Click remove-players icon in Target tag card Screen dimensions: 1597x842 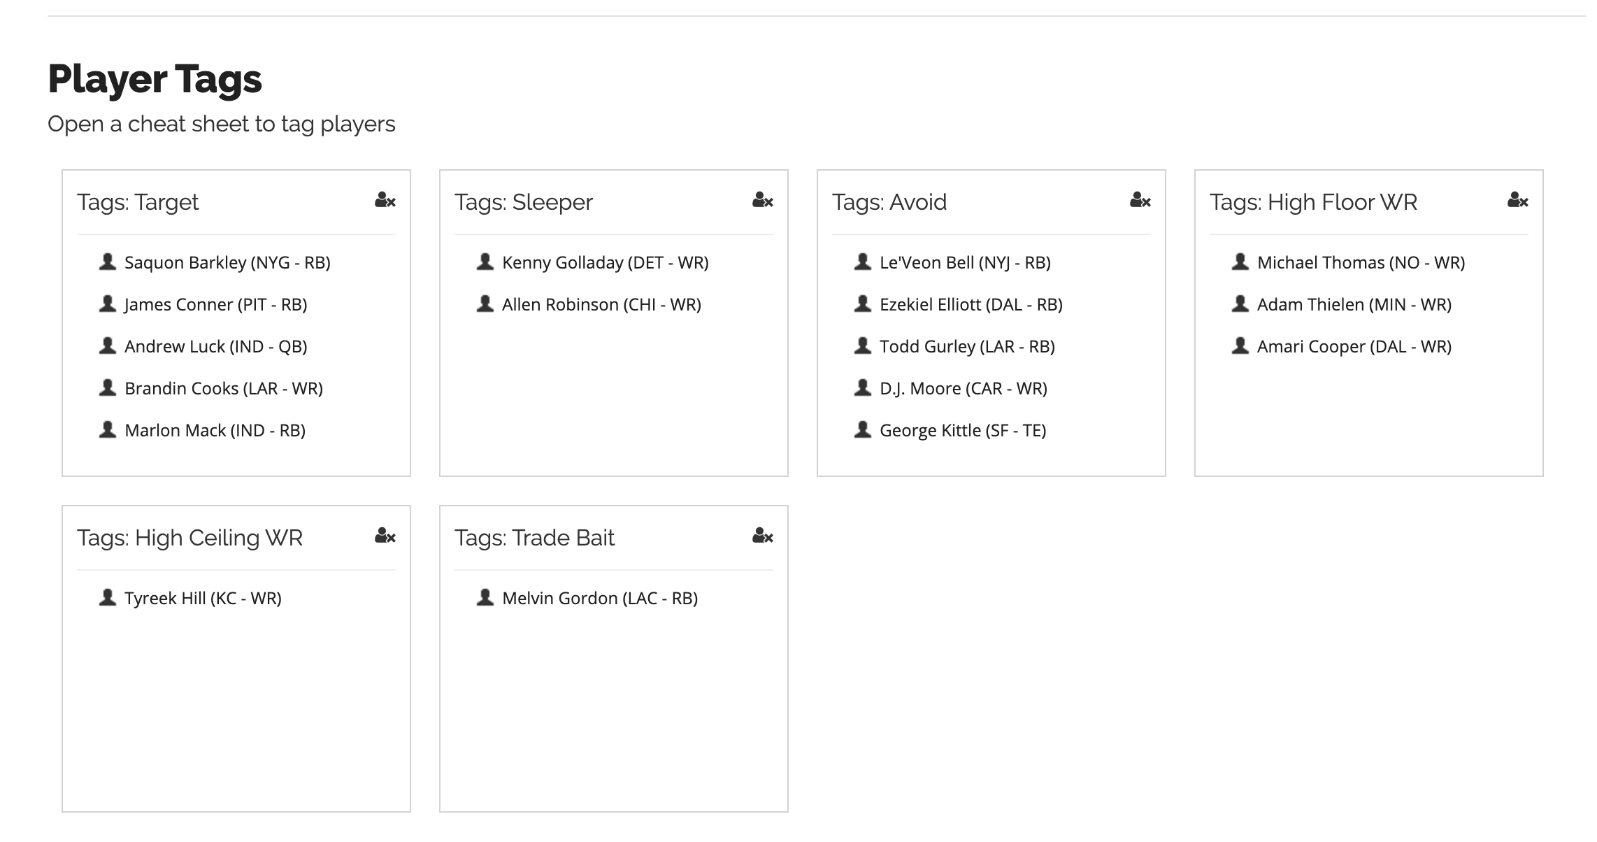coord(385,201)
